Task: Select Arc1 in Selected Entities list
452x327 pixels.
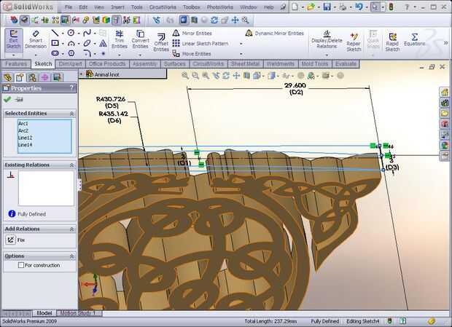Action: tap(23, 124)
